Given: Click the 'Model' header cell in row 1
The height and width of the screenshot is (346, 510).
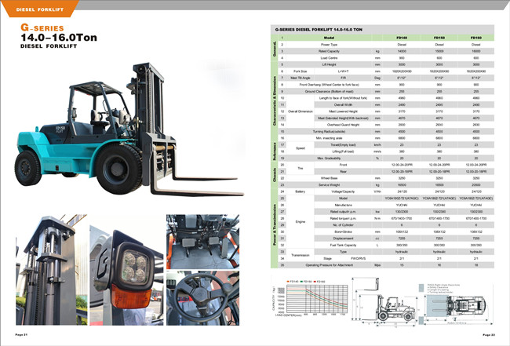Looking at the screenshot, I should [329, 38].
